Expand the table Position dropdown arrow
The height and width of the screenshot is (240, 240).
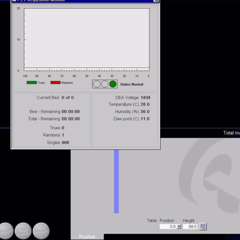[179, 226]
